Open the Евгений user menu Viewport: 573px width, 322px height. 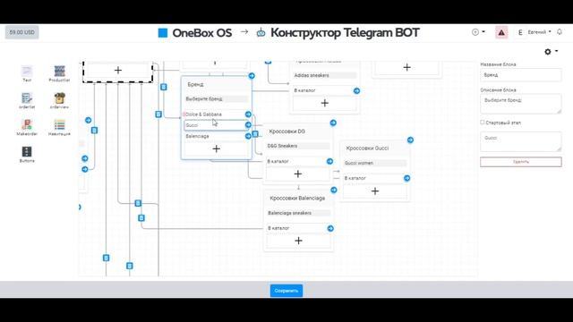tap(539, 32)
